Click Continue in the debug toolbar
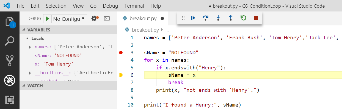This screenshot has height=109, width=342. pos(193,18)
